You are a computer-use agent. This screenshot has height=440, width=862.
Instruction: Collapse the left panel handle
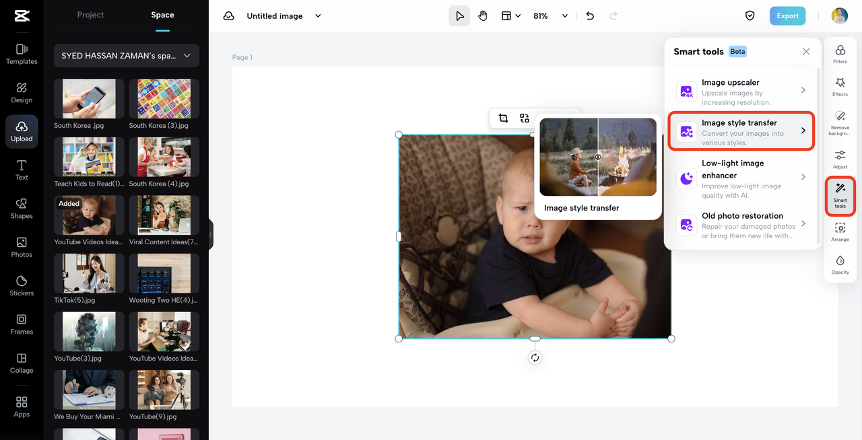point(211,235)
